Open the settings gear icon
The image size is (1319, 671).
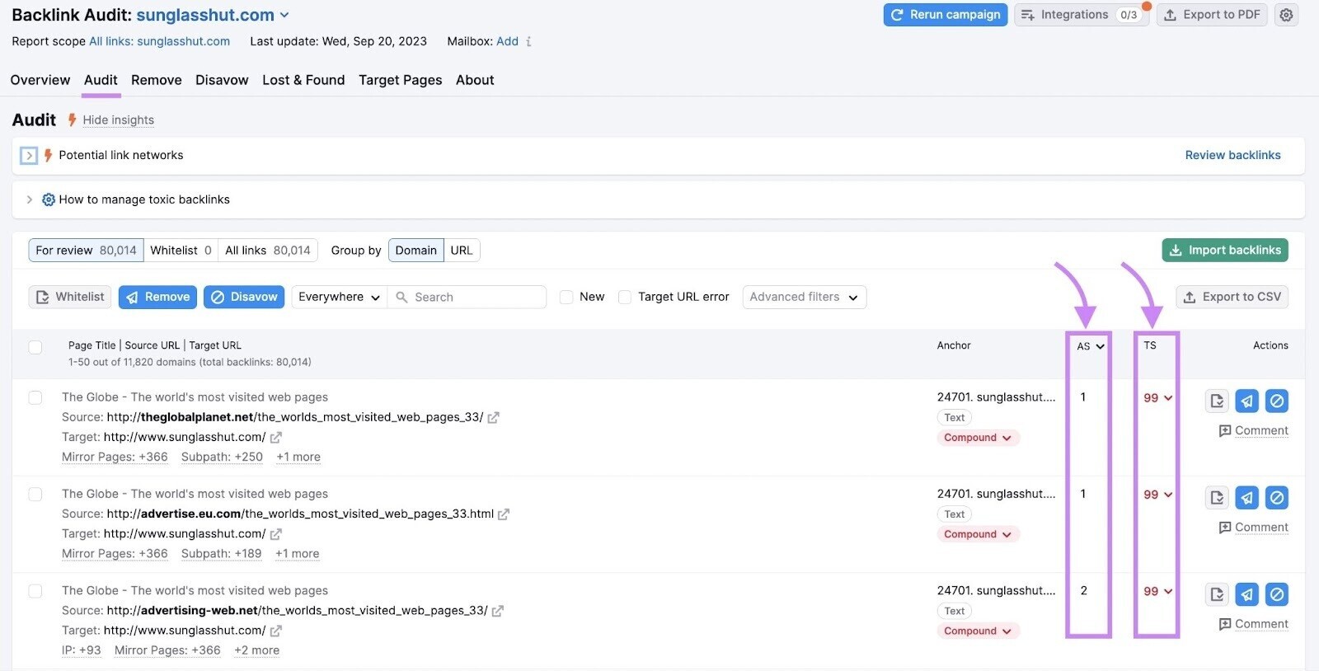click(1286, 15)
